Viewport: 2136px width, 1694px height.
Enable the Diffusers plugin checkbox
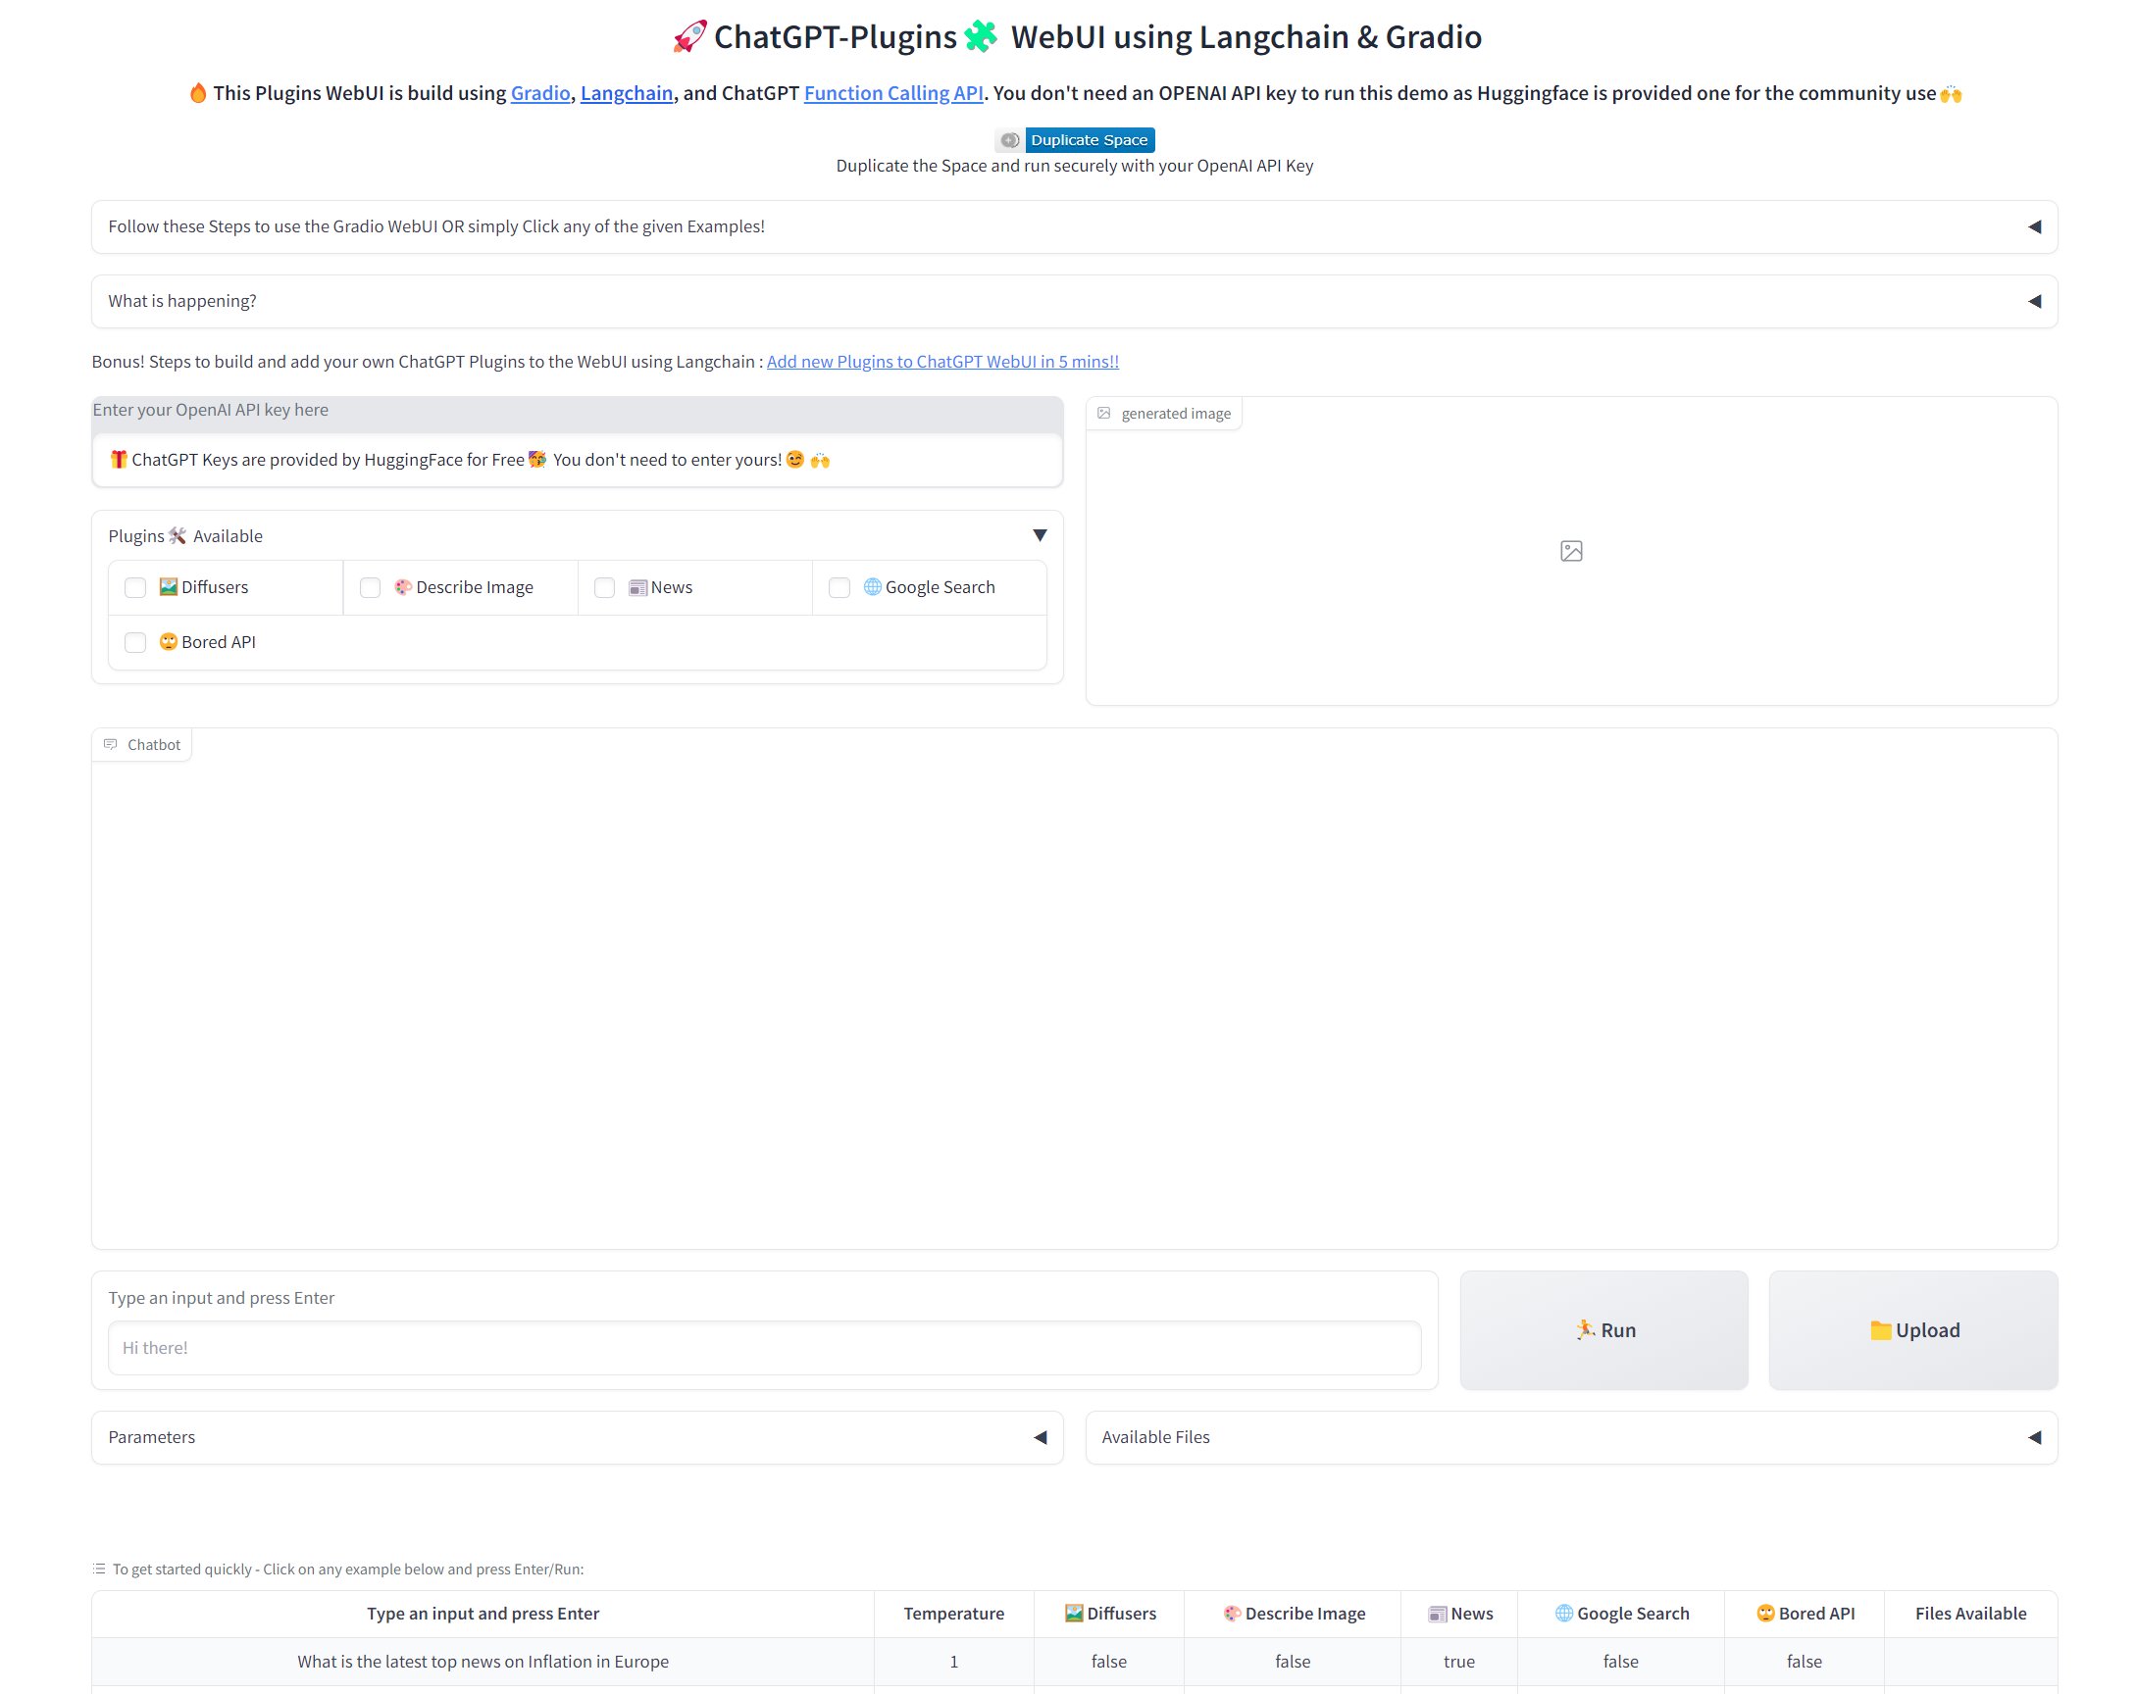pos(135,587)
